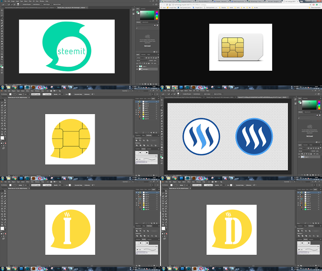Toggle top layer visibility in letter D Illustrator window
The height and width of the screenshot is (271, 322).
coord(298,193)
